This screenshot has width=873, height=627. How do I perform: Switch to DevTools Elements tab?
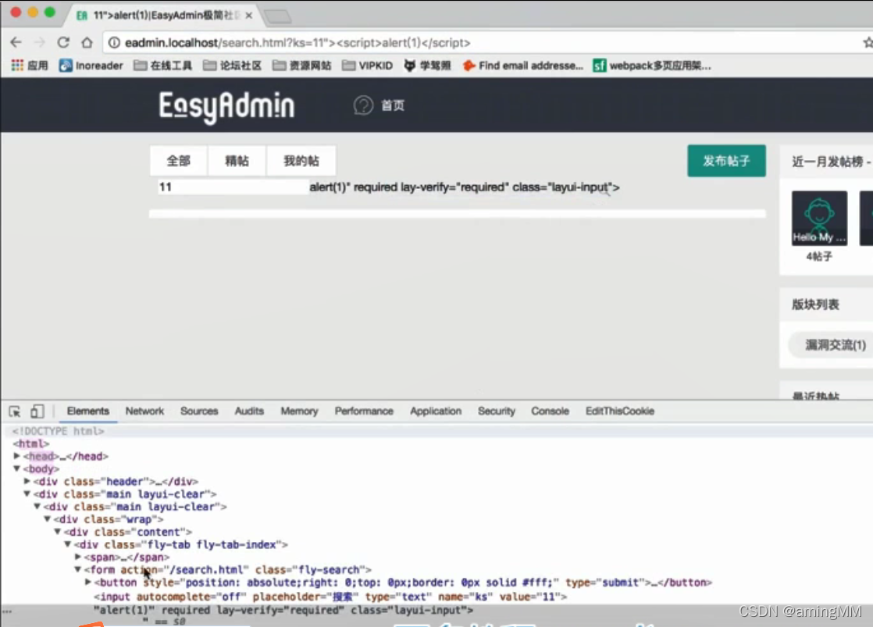tap(88, 411)
